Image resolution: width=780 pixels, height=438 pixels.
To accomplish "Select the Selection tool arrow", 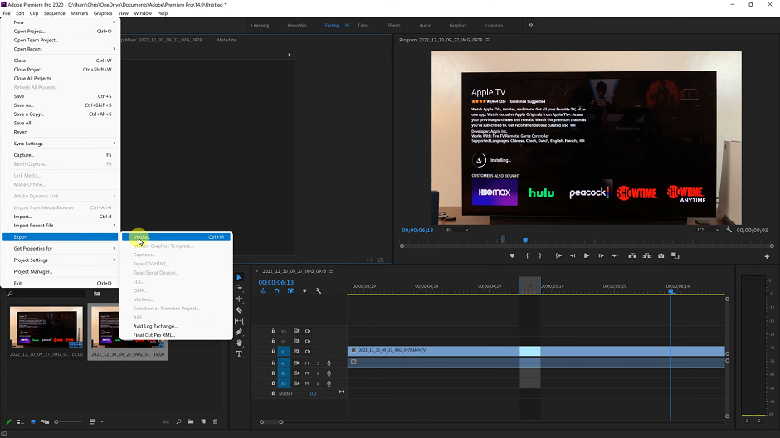I will [x=239, y=277].
